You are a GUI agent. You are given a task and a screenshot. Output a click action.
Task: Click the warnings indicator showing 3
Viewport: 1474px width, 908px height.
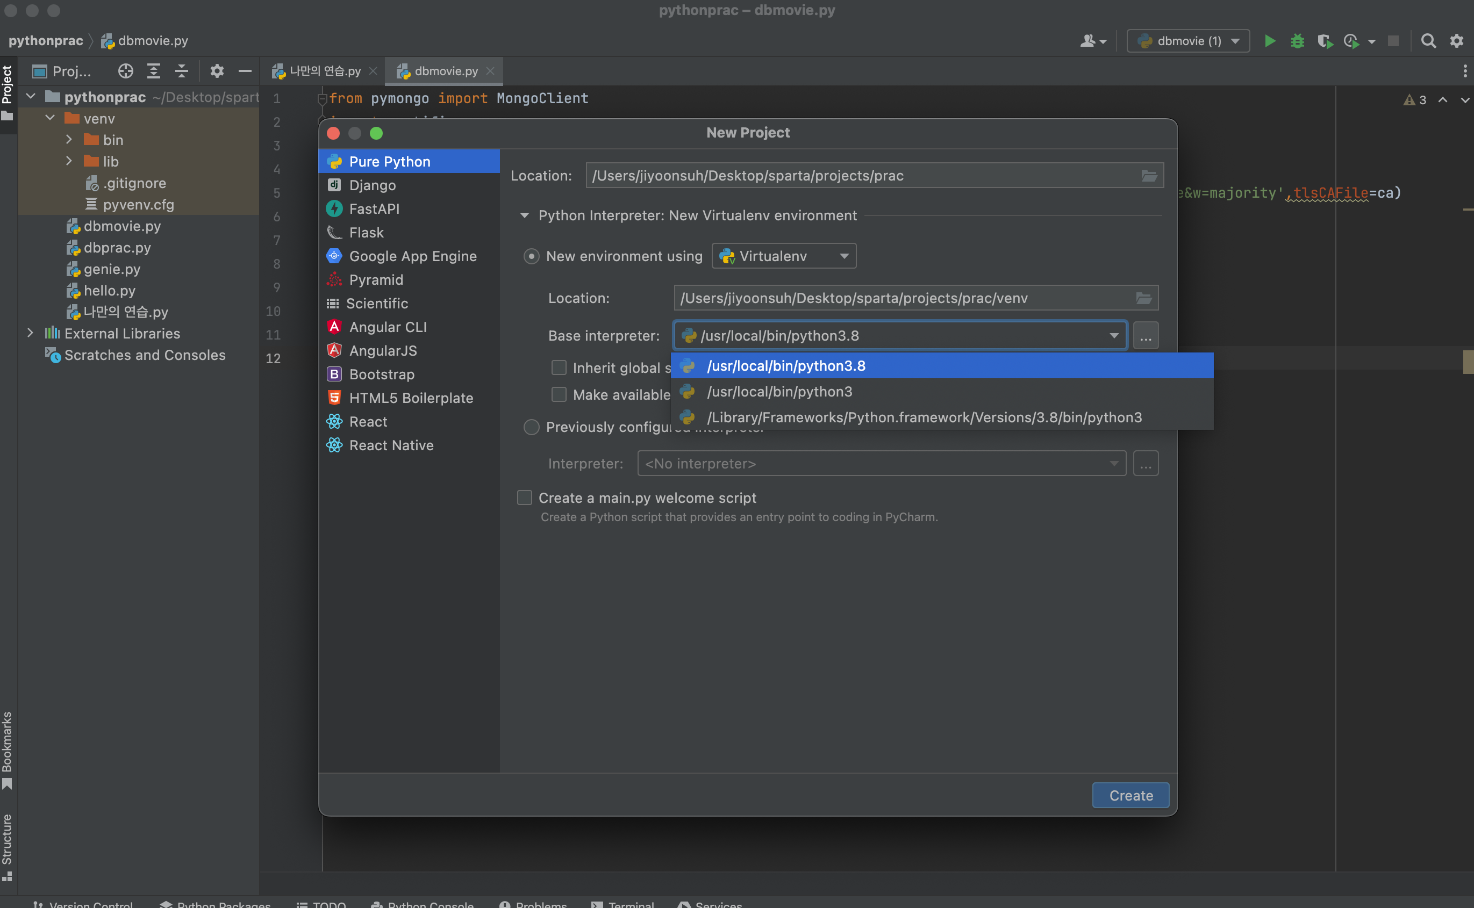1414,100
